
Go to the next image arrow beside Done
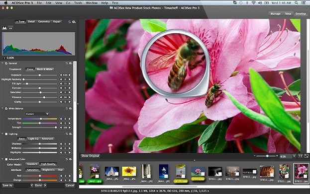point(45,186)
